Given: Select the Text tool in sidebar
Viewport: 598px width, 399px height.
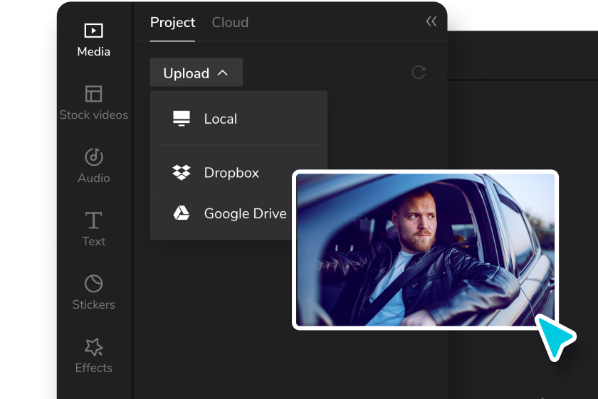Looking at the screenshot, I should tap(93, 229).
